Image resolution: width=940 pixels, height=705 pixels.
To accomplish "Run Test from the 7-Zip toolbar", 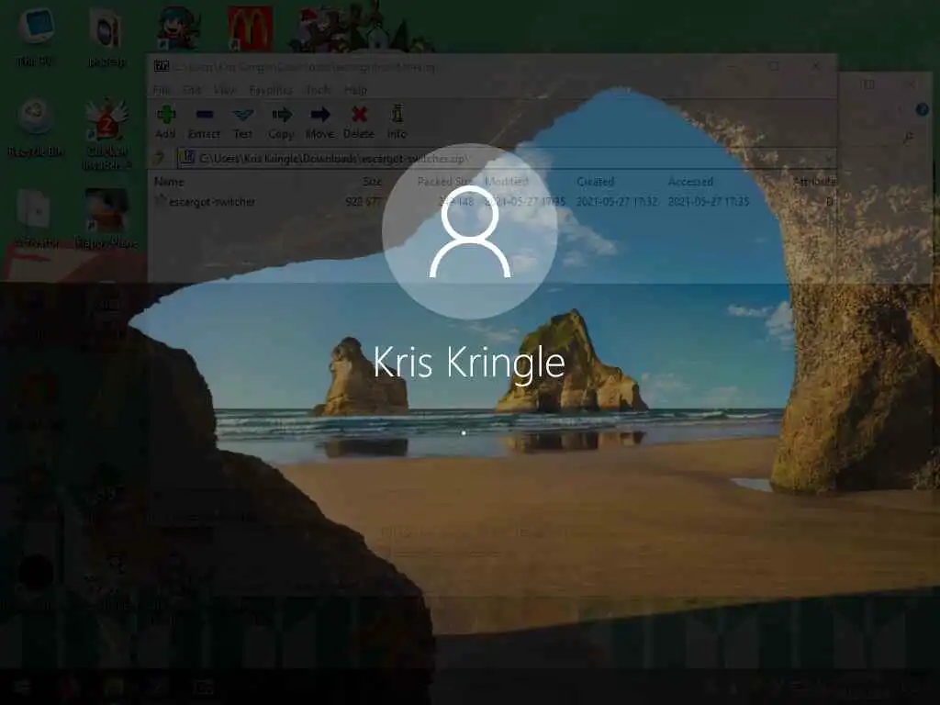I will click(242, 122).
